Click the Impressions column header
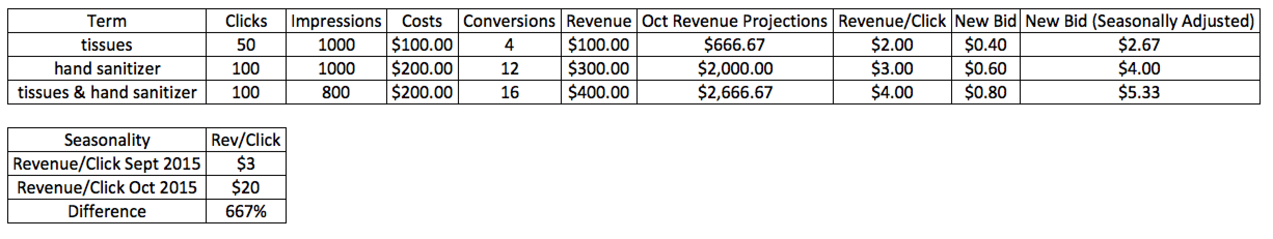Screen dimensions: 1273x239 pyautogui.click(x=336, y=21)
